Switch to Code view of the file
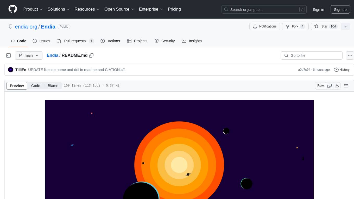The image size is (354, 199). coord(36,86)
